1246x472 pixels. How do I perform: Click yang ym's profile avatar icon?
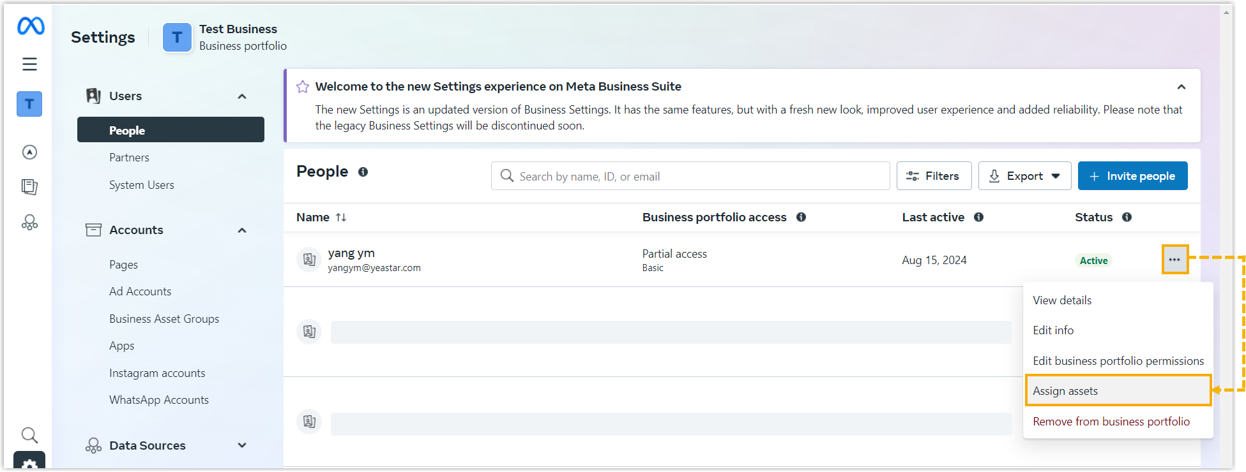point(309,260)
